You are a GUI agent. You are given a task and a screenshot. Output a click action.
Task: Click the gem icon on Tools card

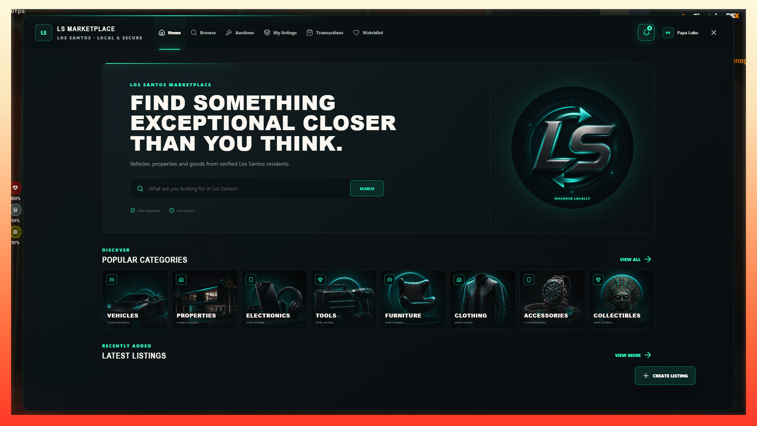coord(321,280)
